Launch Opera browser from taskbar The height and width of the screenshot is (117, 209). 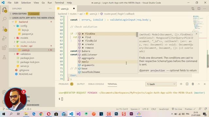click(49, 114)
